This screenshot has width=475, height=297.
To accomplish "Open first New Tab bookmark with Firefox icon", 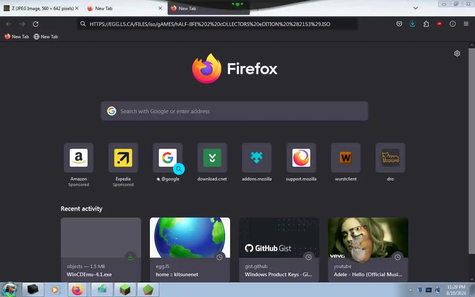I will pos(17,37).
